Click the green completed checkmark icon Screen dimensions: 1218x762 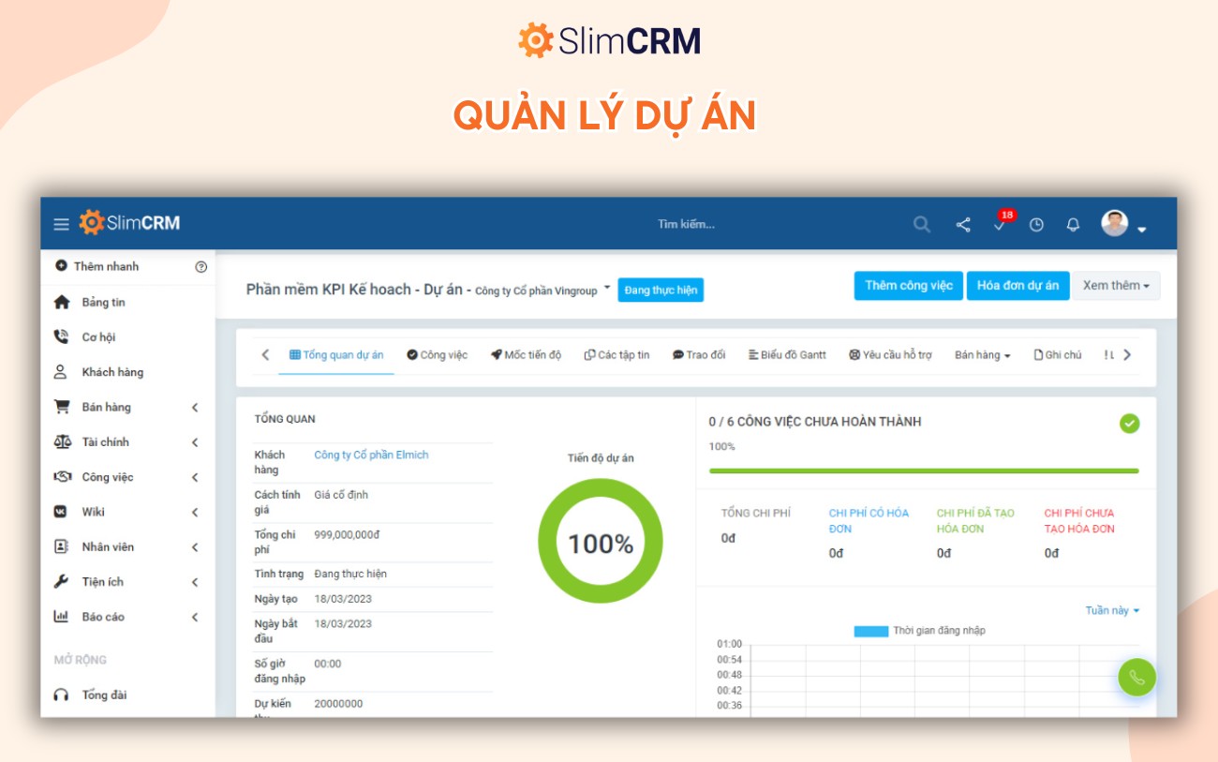(1129, 424)
